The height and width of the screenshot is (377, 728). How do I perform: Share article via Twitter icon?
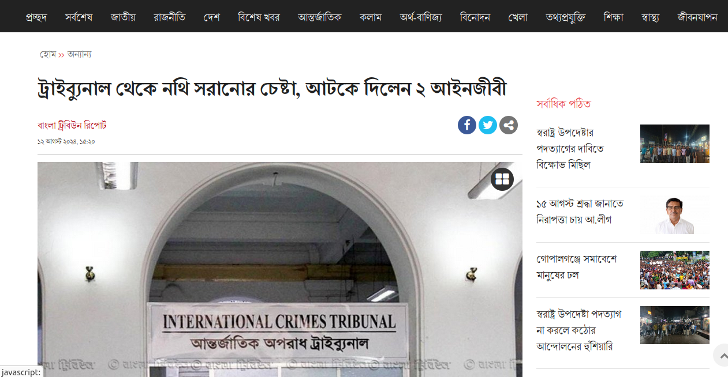[x=488, y=125]
